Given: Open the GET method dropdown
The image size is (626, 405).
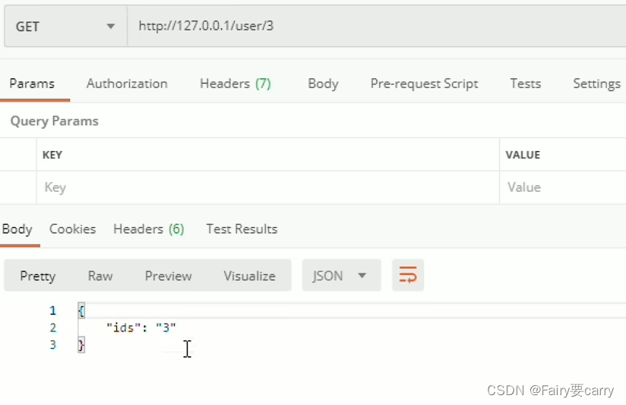Looking at the screenshot, I should tap(65, 27).
